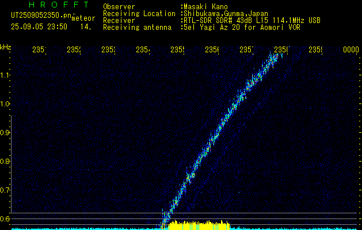Click Shibukawa,Gunma,Japan location text
362x230 pixels.
click(x=226, y=14)
